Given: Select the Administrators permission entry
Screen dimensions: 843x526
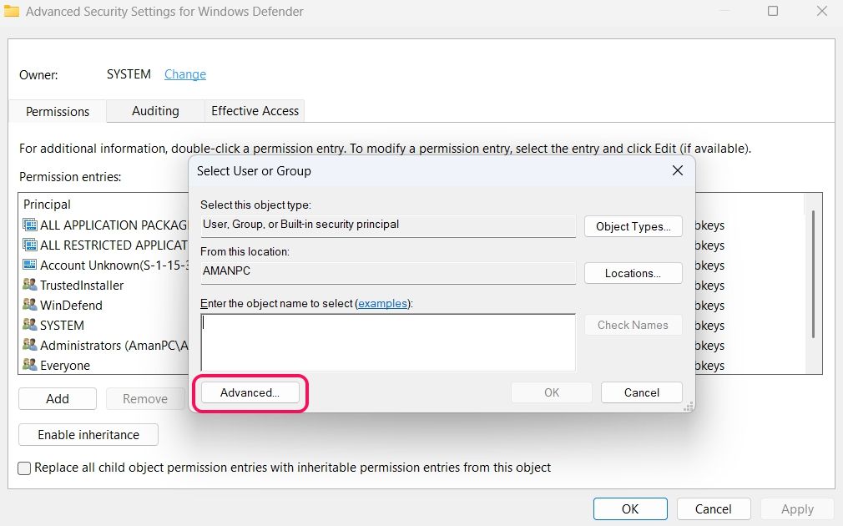Looking at the screenshot, I should coord(114,345).
